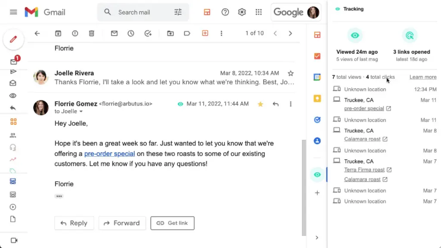Viewport: 441px width, 248px height.
Task: Select Unknown location 12:34 PM entry
Action: point(385,90)
